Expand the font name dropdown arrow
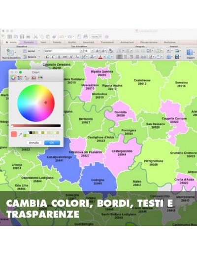This screenshot has width=197, height=255. pyautogui.click(x=82, y=51)
